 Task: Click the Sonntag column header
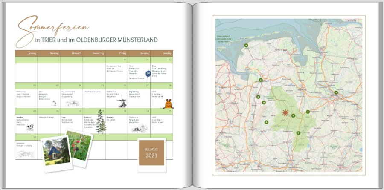[162, 53]
